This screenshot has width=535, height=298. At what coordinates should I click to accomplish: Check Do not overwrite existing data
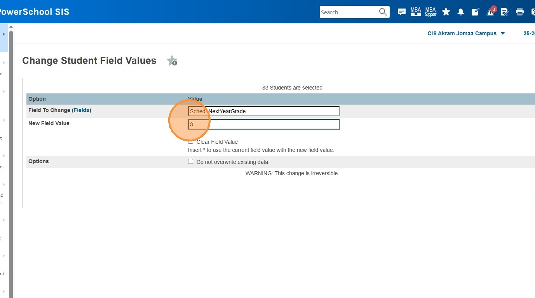[190, 162]
